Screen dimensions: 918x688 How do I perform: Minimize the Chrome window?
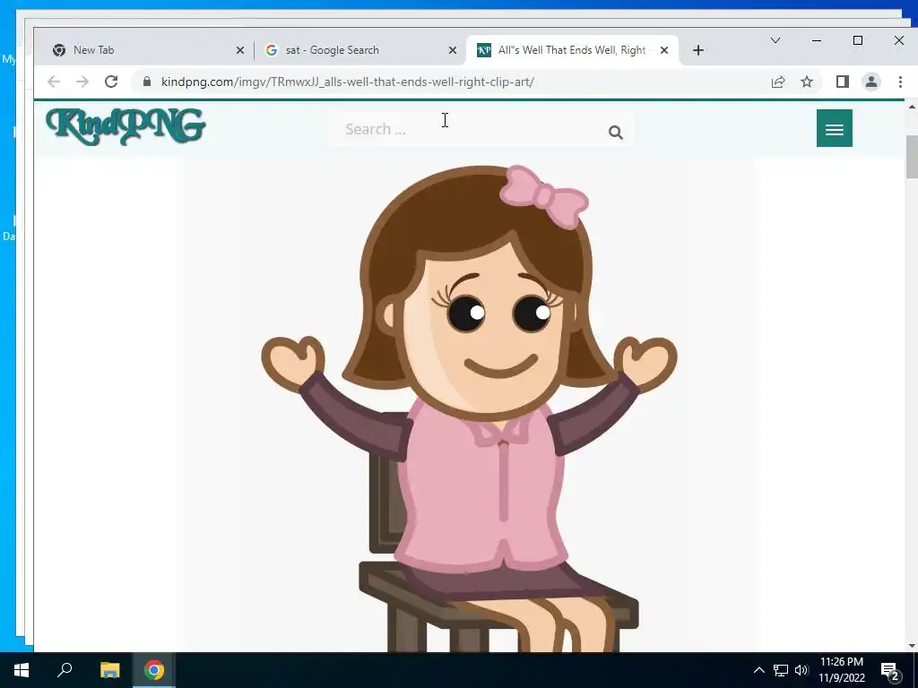pos(817,40)
